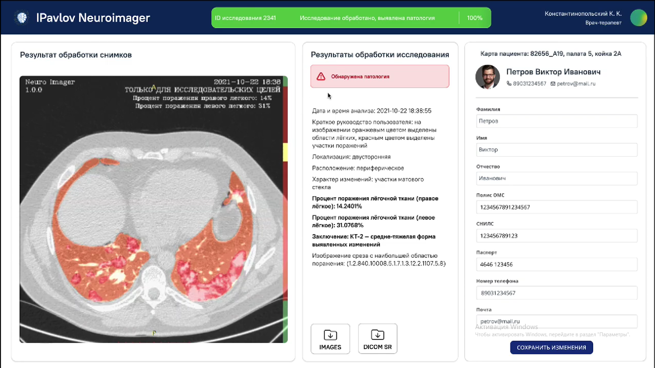The width and height of the screenshot is (655, 368).
Task: Save changes with СОХРАНИТЬ ИЗМЕНЕНИЯ button
Action: pyautogui.click(x=551, y=348)
